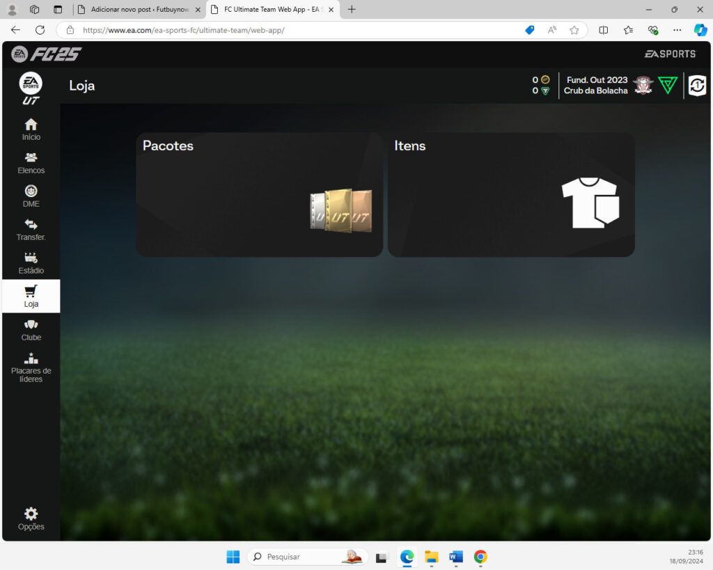Image resolution: width=713 pixels, height=570 pixels.
Task: Open the Clube section
Action: (x=31, y=330)
